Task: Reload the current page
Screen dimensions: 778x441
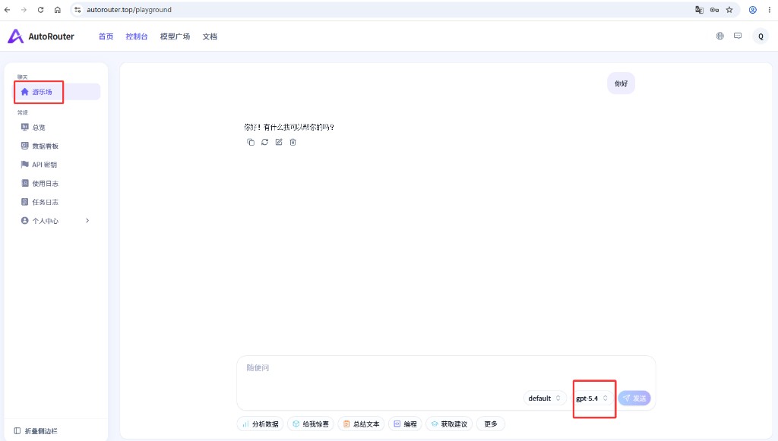Action: (x=41, y=10)
